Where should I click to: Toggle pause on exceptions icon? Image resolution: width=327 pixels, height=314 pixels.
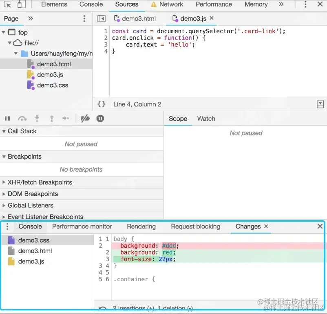100,119
